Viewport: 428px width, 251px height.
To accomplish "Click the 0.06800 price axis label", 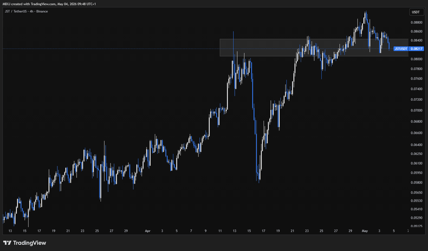I will tap(416, 121).
